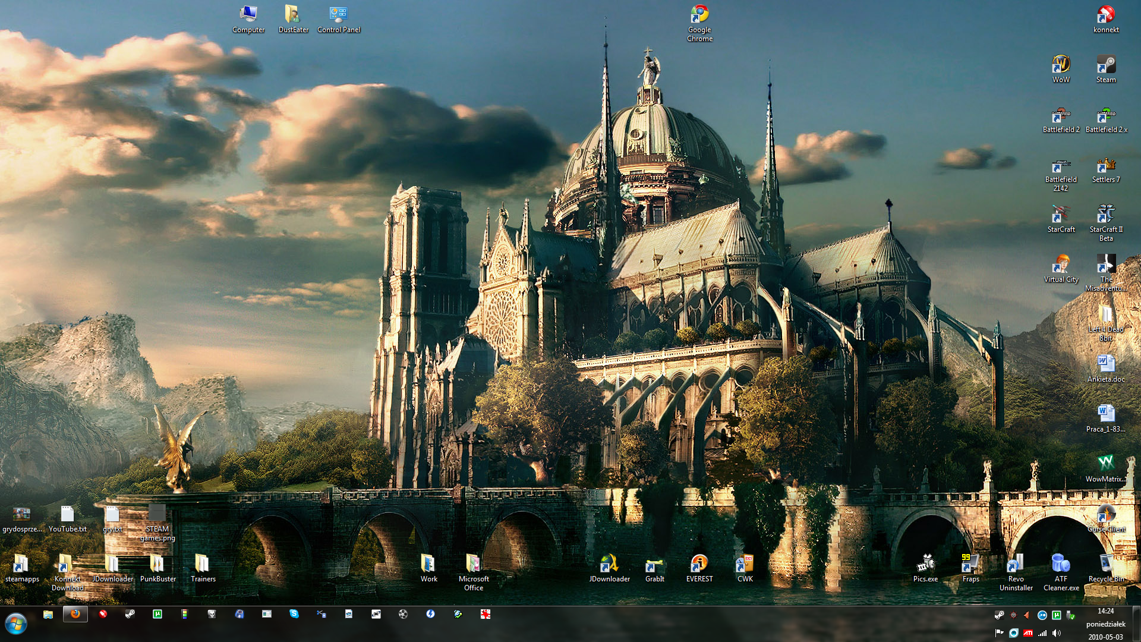The height and width of the screenshot is (642, 1141).
Task: Select the Microsoft Office folder
Action: (474, 572)
